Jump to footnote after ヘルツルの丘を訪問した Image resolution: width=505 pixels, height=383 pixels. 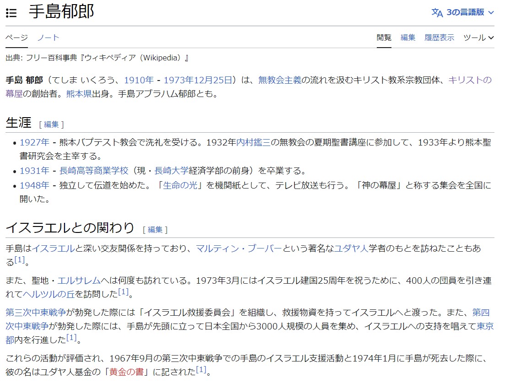tap(123, 291)
